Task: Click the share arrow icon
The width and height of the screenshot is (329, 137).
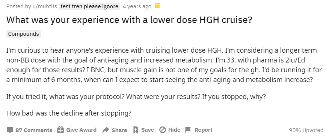Action: 106,130
